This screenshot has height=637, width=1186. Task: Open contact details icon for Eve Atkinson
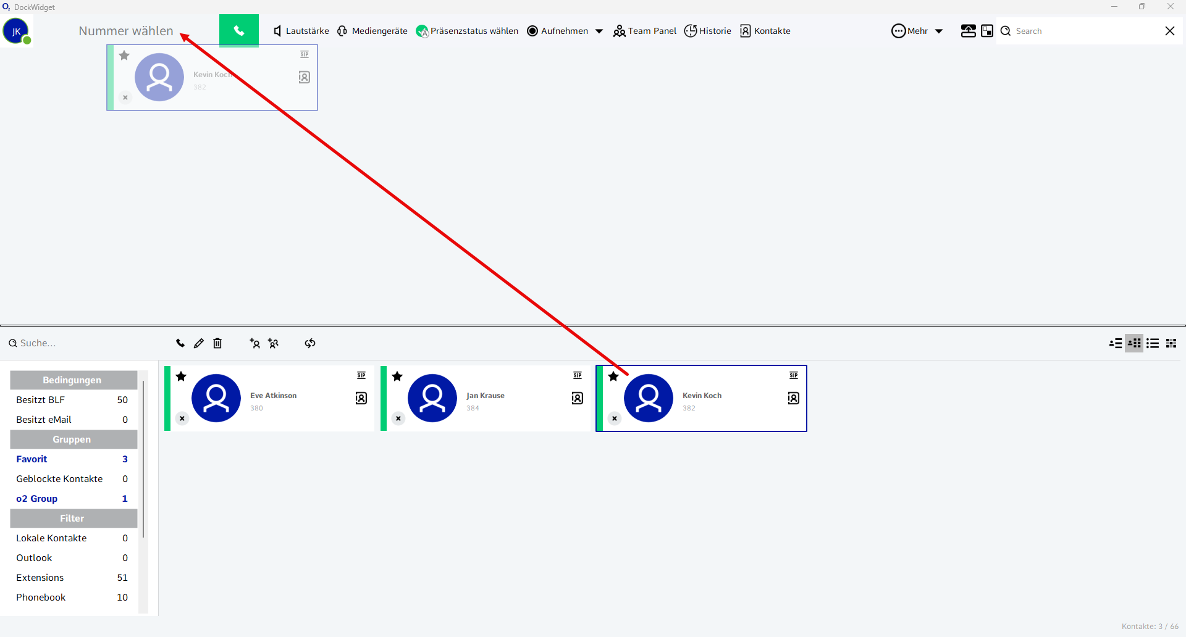point(361,398)
